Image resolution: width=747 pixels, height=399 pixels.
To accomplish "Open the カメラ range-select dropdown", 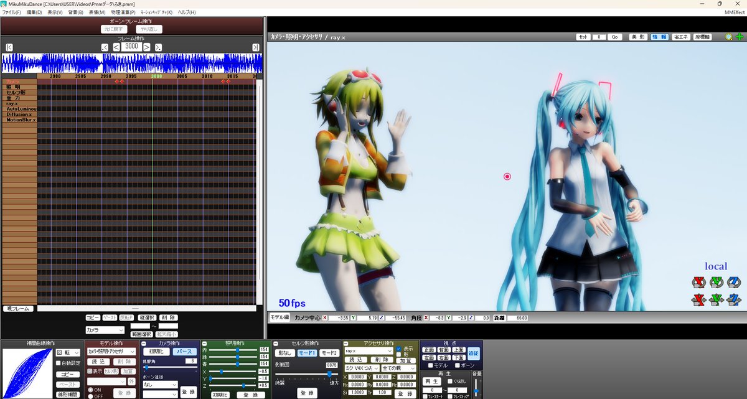I will [x=105, y=330].
